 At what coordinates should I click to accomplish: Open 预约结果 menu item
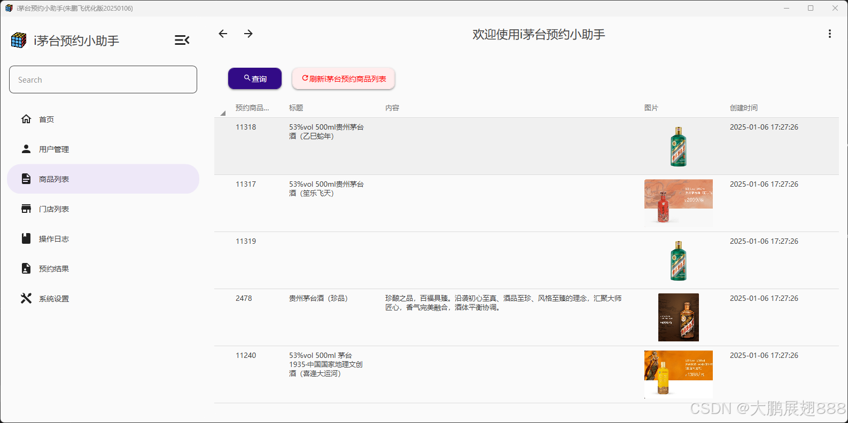[103, 268]
